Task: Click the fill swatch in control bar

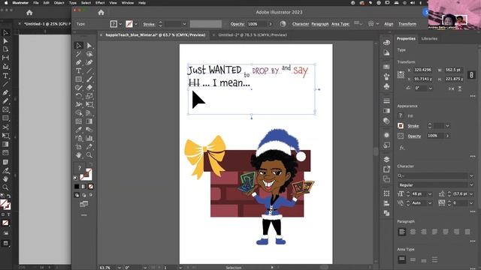Action: 113,24
